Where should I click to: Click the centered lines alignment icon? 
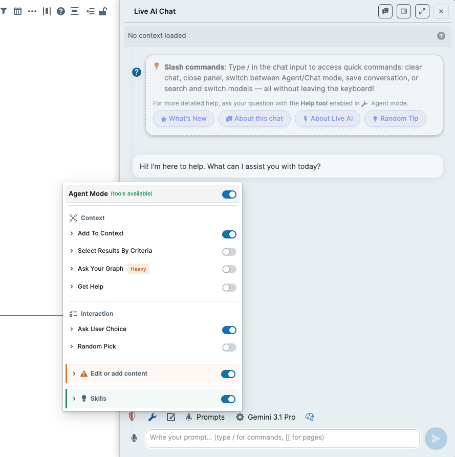75,11
